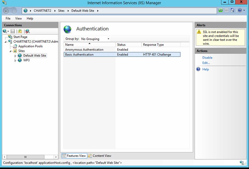Open the dropdown arrow after Sites breadcrumb
This screenshot has width=249, height=169.
(68, 11)
